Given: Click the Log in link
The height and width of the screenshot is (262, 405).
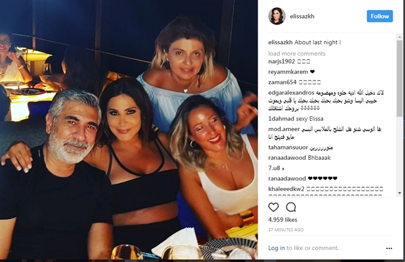Looking at the screenshot, I should pyautogui.click(x=276, y=248).
